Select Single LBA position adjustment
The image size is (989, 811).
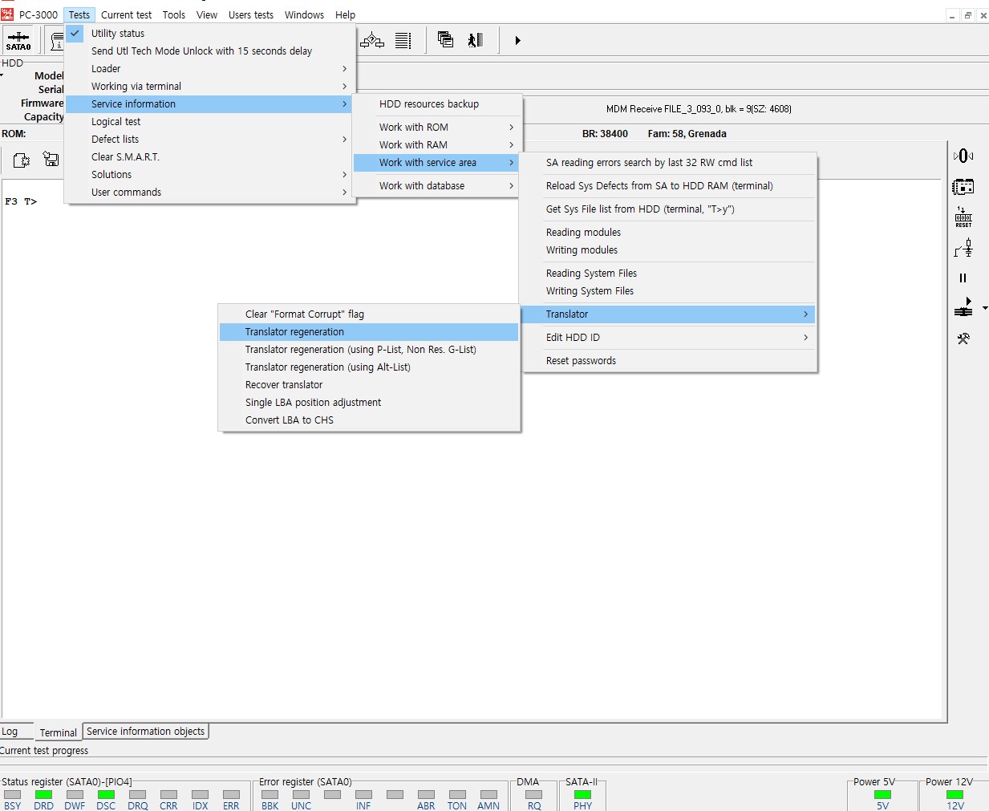(x=369, y=402)
